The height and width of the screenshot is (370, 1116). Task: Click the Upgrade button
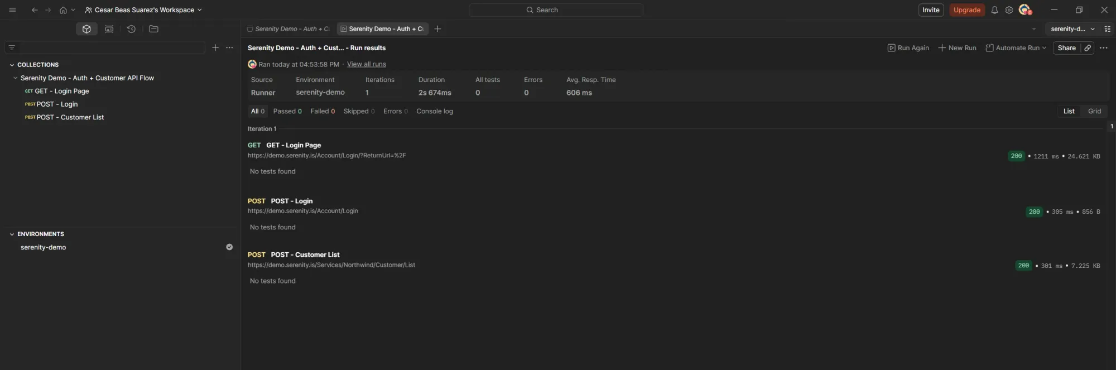coord(967,10)
